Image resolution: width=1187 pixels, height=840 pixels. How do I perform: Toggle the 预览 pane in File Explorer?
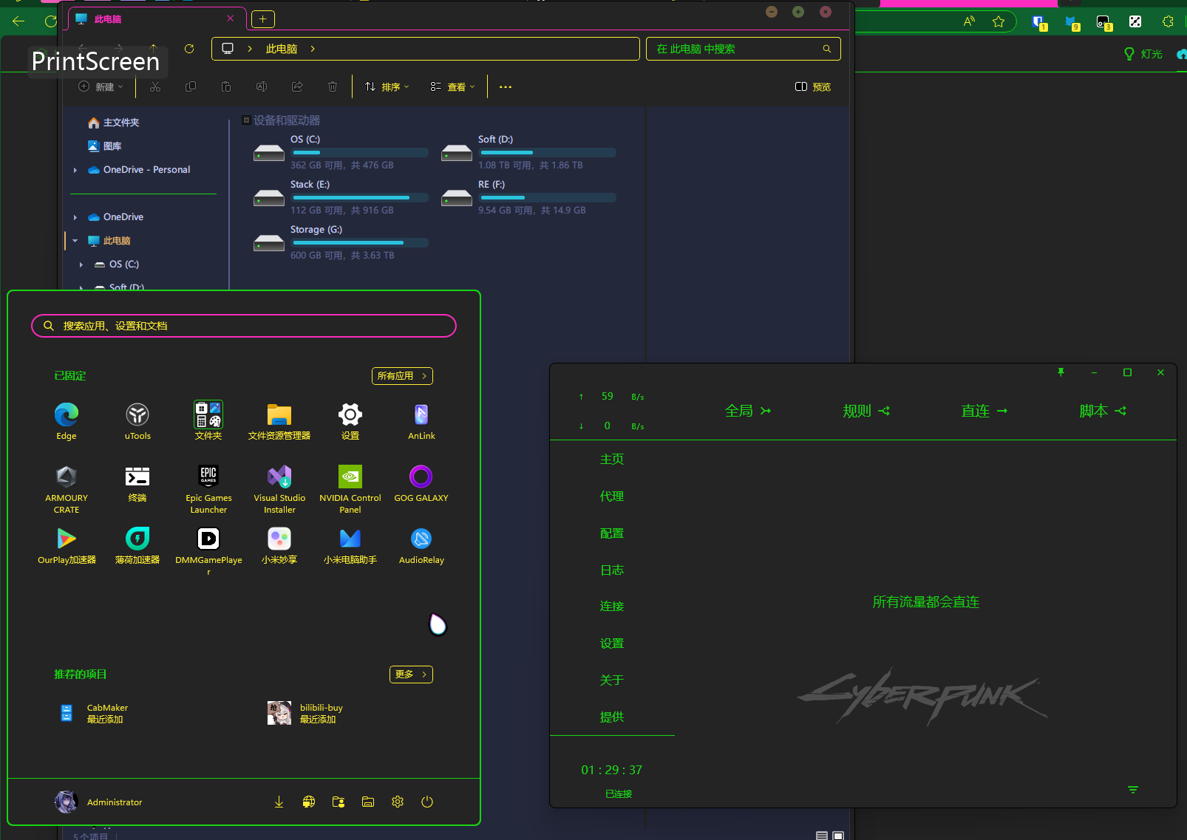pos(813,87)
